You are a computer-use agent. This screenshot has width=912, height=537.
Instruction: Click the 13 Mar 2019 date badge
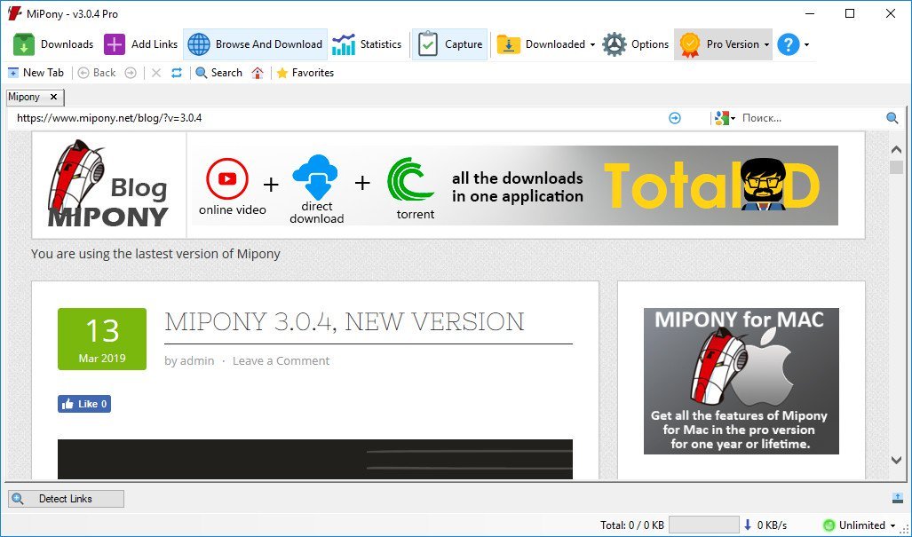point(102,339)
